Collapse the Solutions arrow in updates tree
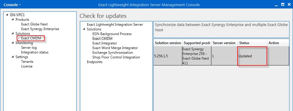 click(x=84, y=29)
